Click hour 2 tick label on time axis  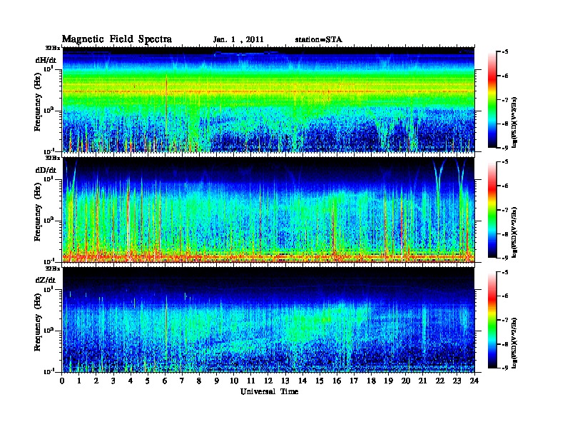point(96,381)
